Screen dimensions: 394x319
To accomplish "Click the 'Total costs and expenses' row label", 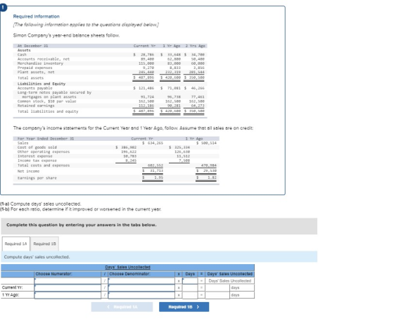I will pos(44,165).
